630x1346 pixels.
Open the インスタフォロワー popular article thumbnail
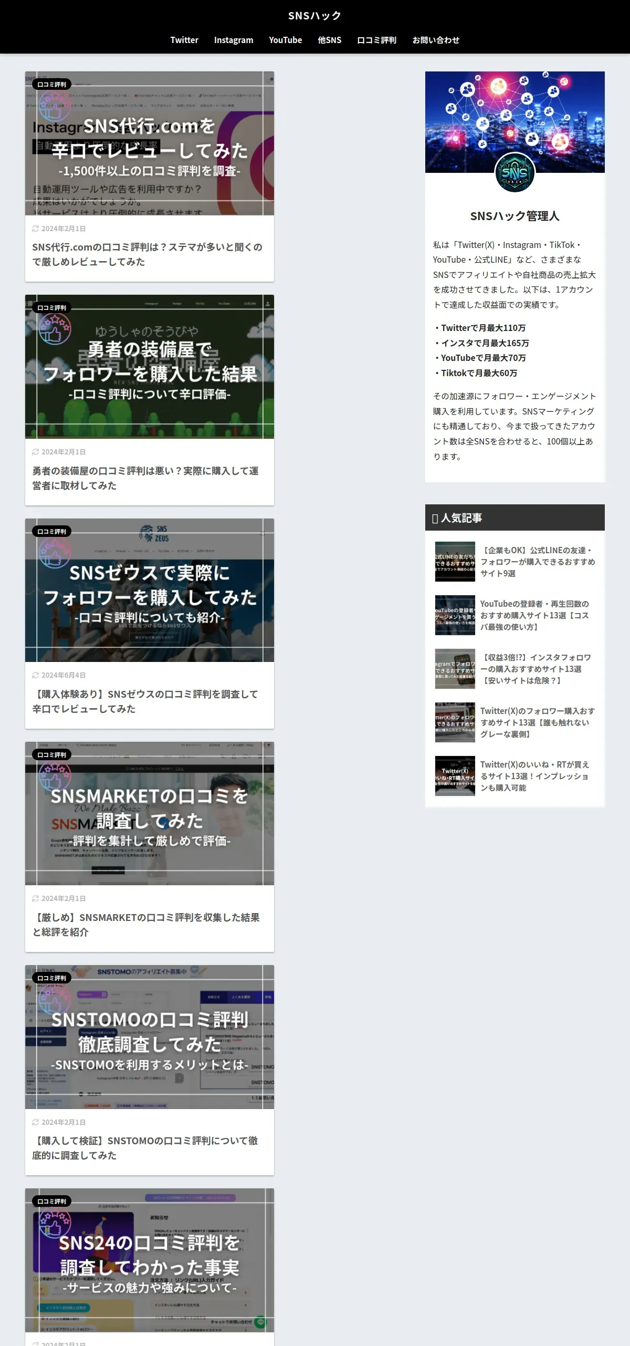coord(455,669)
